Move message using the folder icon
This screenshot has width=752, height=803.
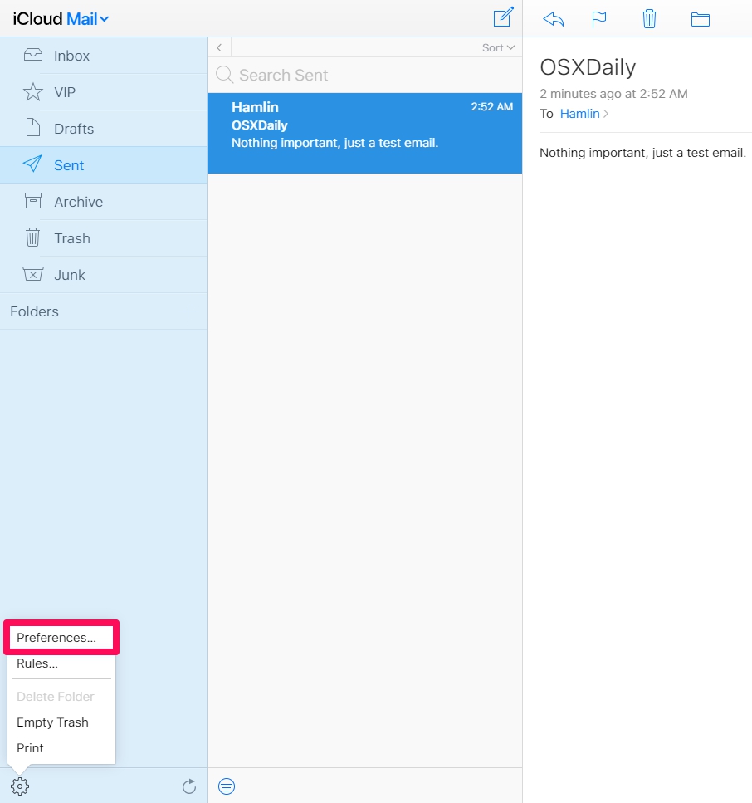coord(700,18)
